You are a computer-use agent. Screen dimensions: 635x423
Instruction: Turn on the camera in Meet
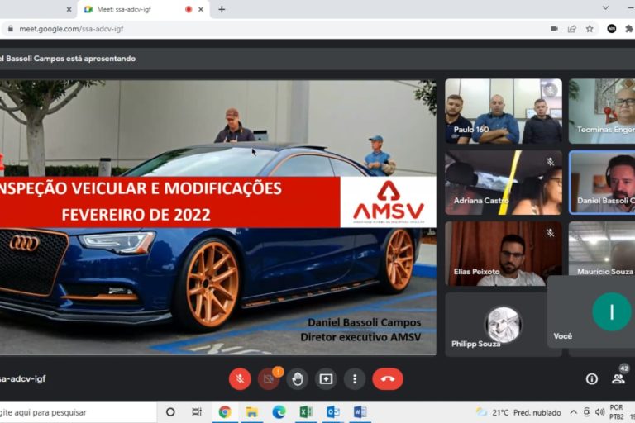[x=268, y=378]
